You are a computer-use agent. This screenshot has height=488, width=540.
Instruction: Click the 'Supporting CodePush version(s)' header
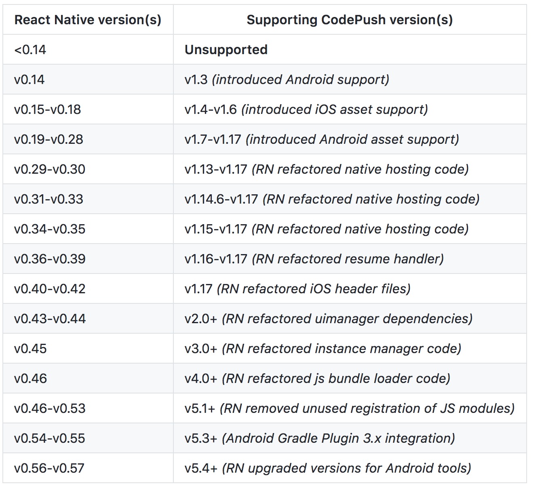click(x=350, y=19)
